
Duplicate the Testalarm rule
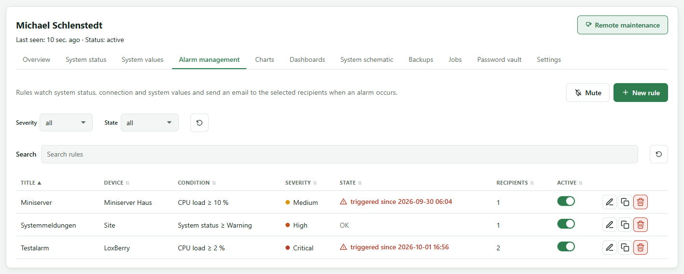point(625,247)
